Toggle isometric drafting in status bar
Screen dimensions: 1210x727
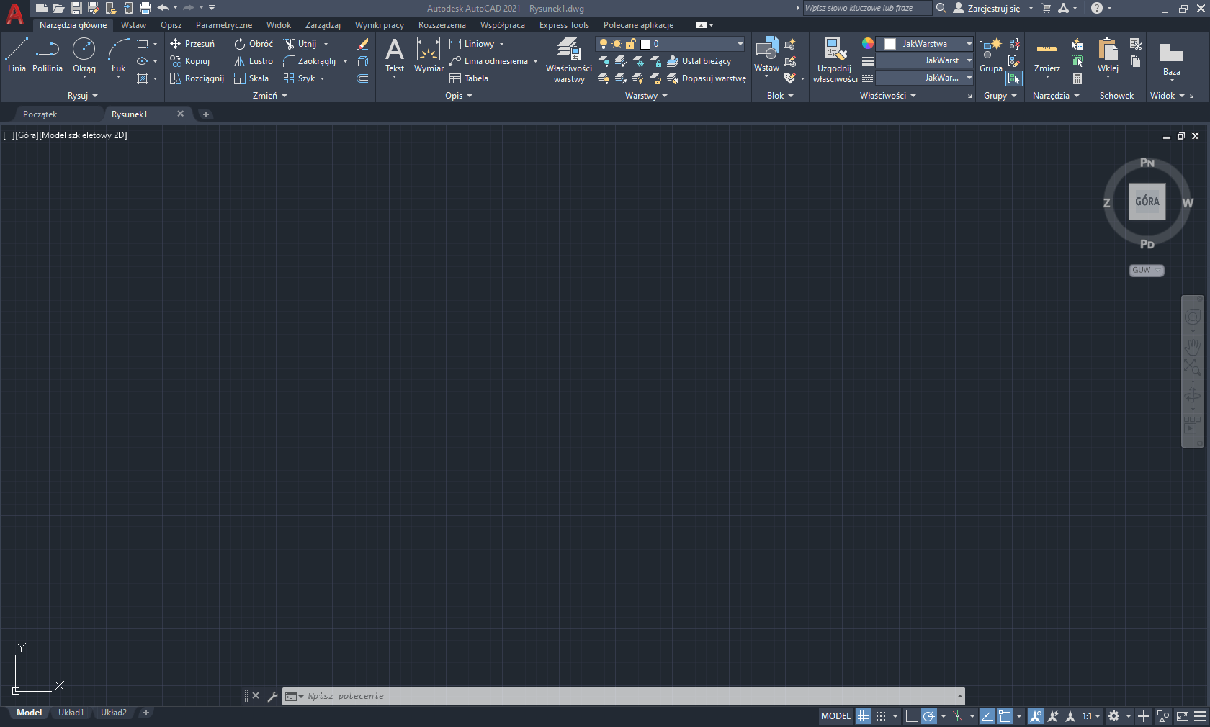[x=958, y=716]
